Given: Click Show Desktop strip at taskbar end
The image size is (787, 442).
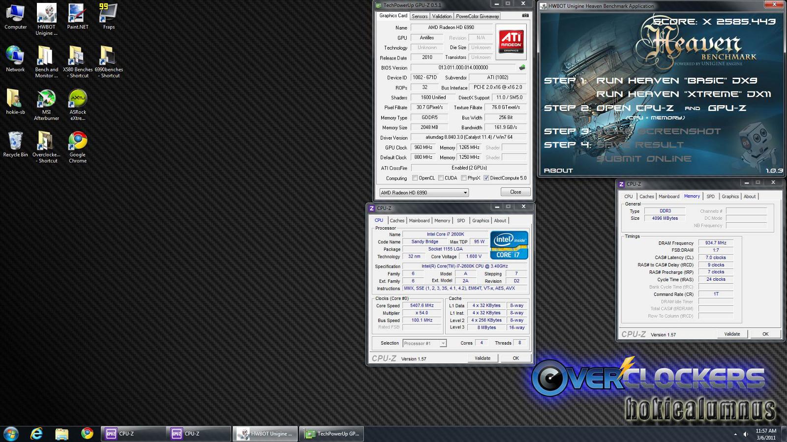Looking at the screenshot, I should 784,434.
